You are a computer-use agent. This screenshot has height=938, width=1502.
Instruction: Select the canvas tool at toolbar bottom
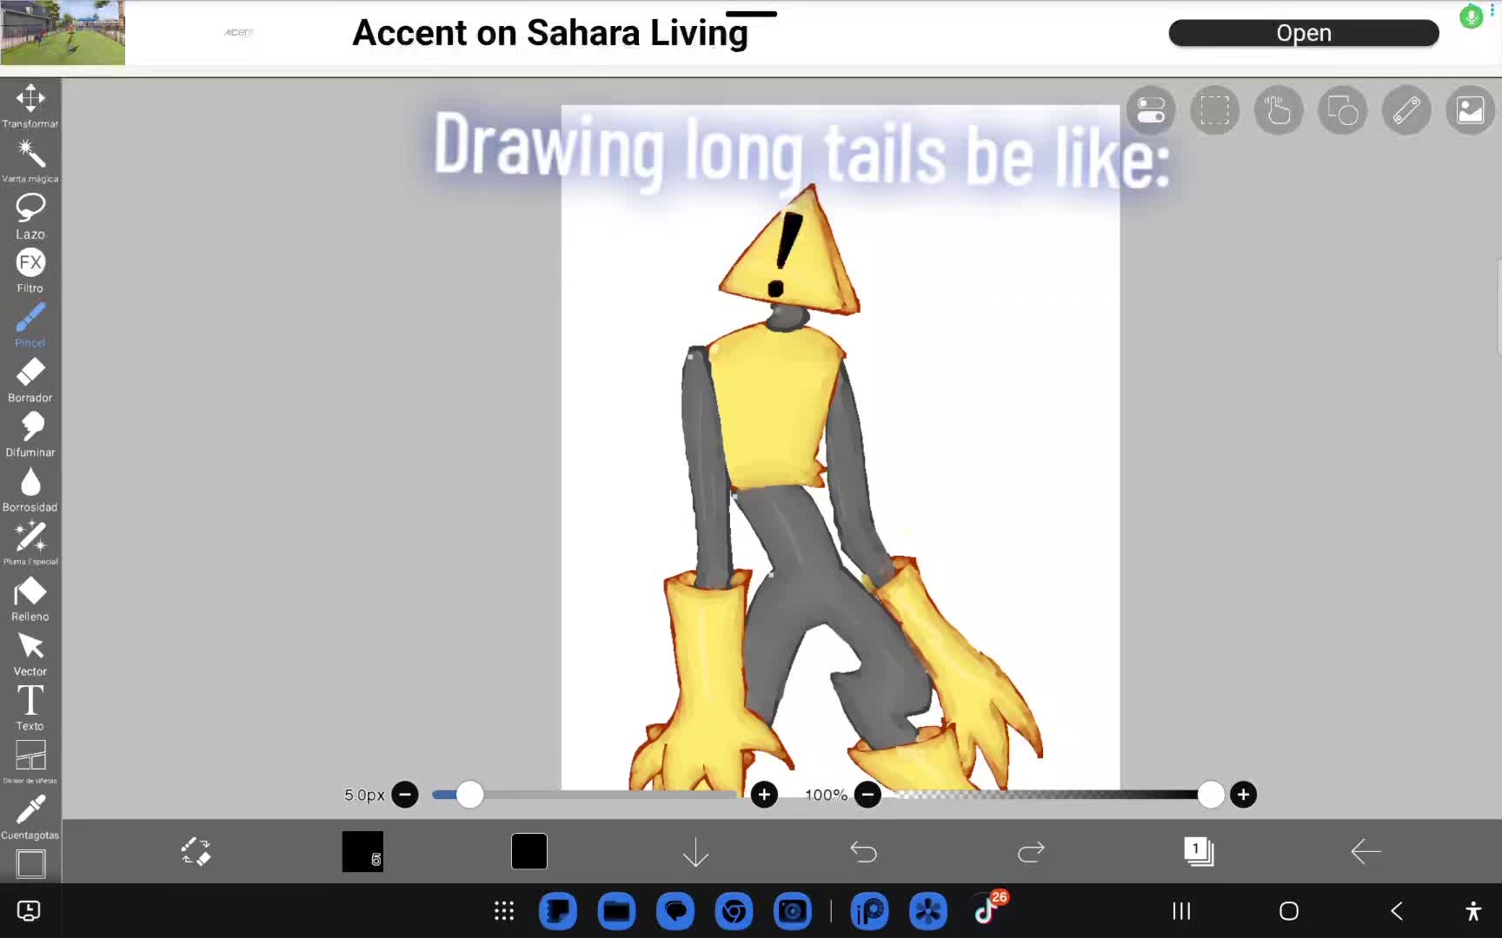pos(30,863)
